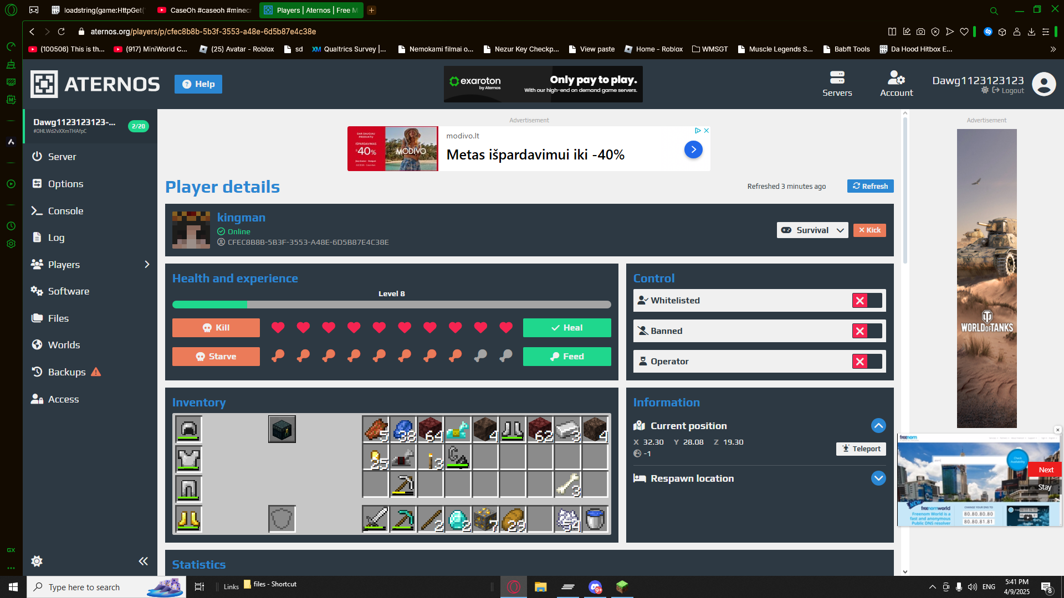Select the ender chest inventory item
The height and width of the screenshot is (598, 1064).
282,429
